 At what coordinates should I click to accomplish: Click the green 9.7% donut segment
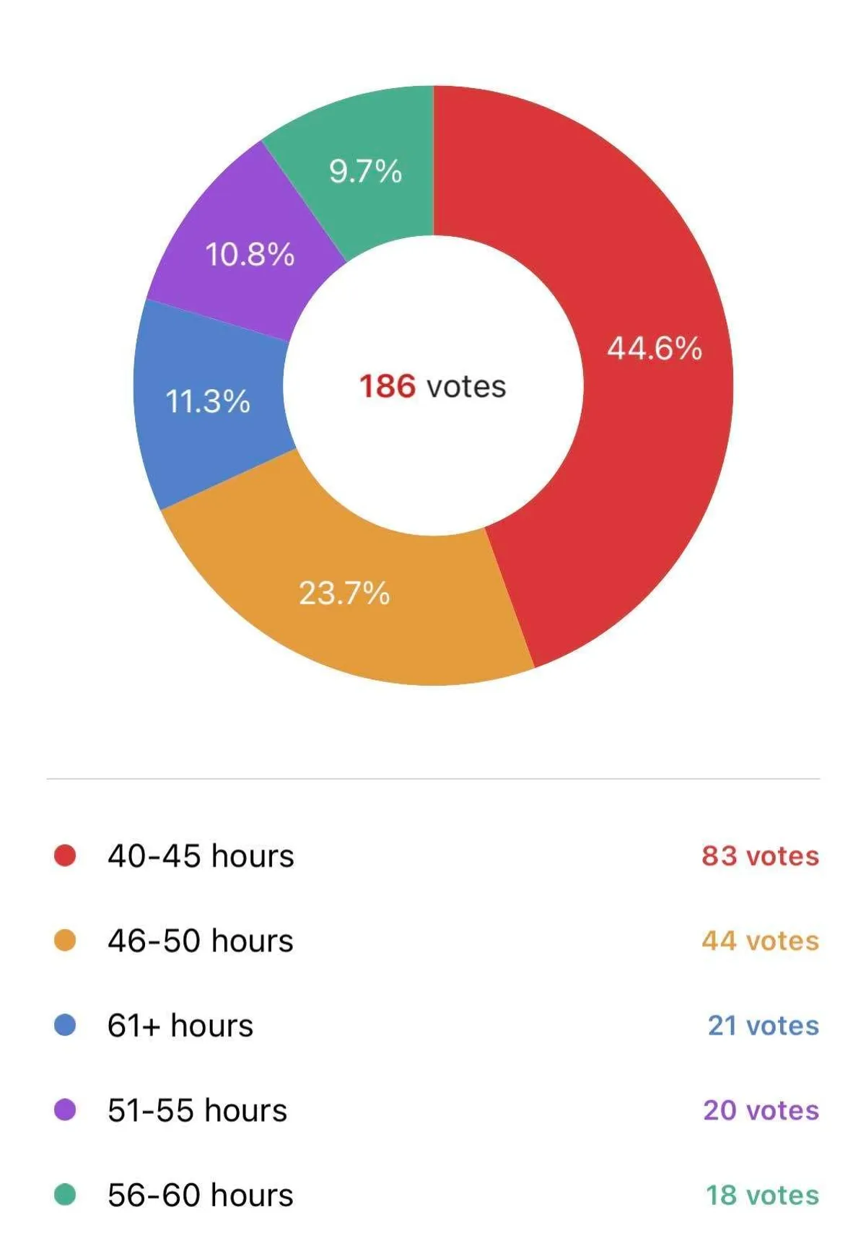coord(365,172)
